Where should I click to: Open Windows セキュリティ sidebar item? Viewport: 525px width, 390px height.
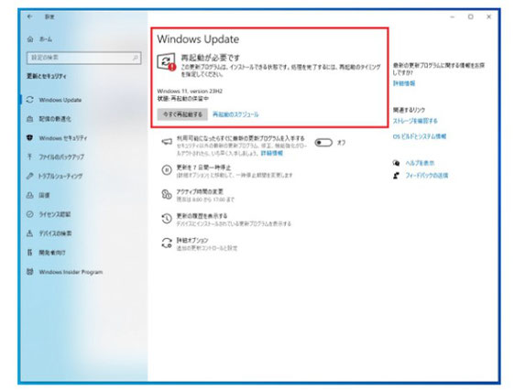click(x=63, y=138)
